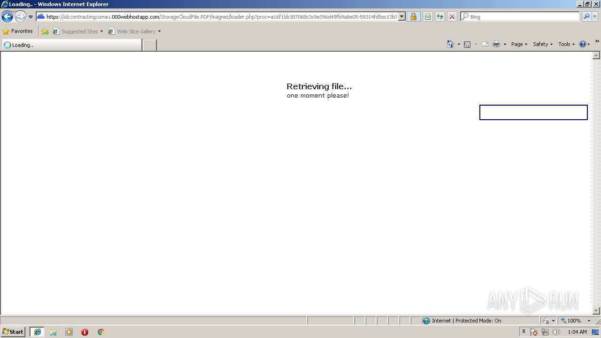Open Suggested Sites link
The width and height of the screenshot is (601, 338).
point(78,31)
